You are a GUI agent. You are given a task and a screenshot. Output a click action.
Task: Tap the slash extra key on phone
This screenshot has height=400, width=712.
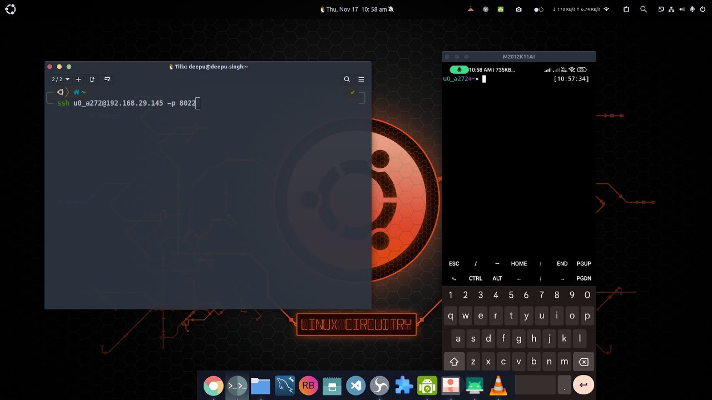[476, 264]
